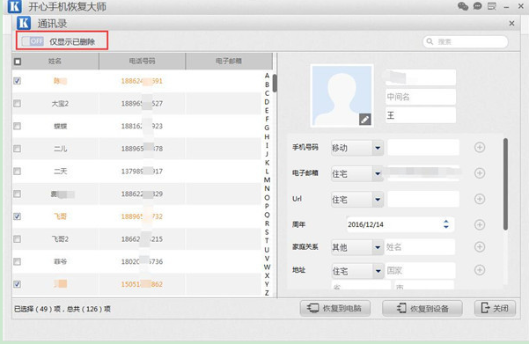Screen dimensions: 529x344
Task: Open the chat bubble icon in title bar
Action: tap(477, 6)
